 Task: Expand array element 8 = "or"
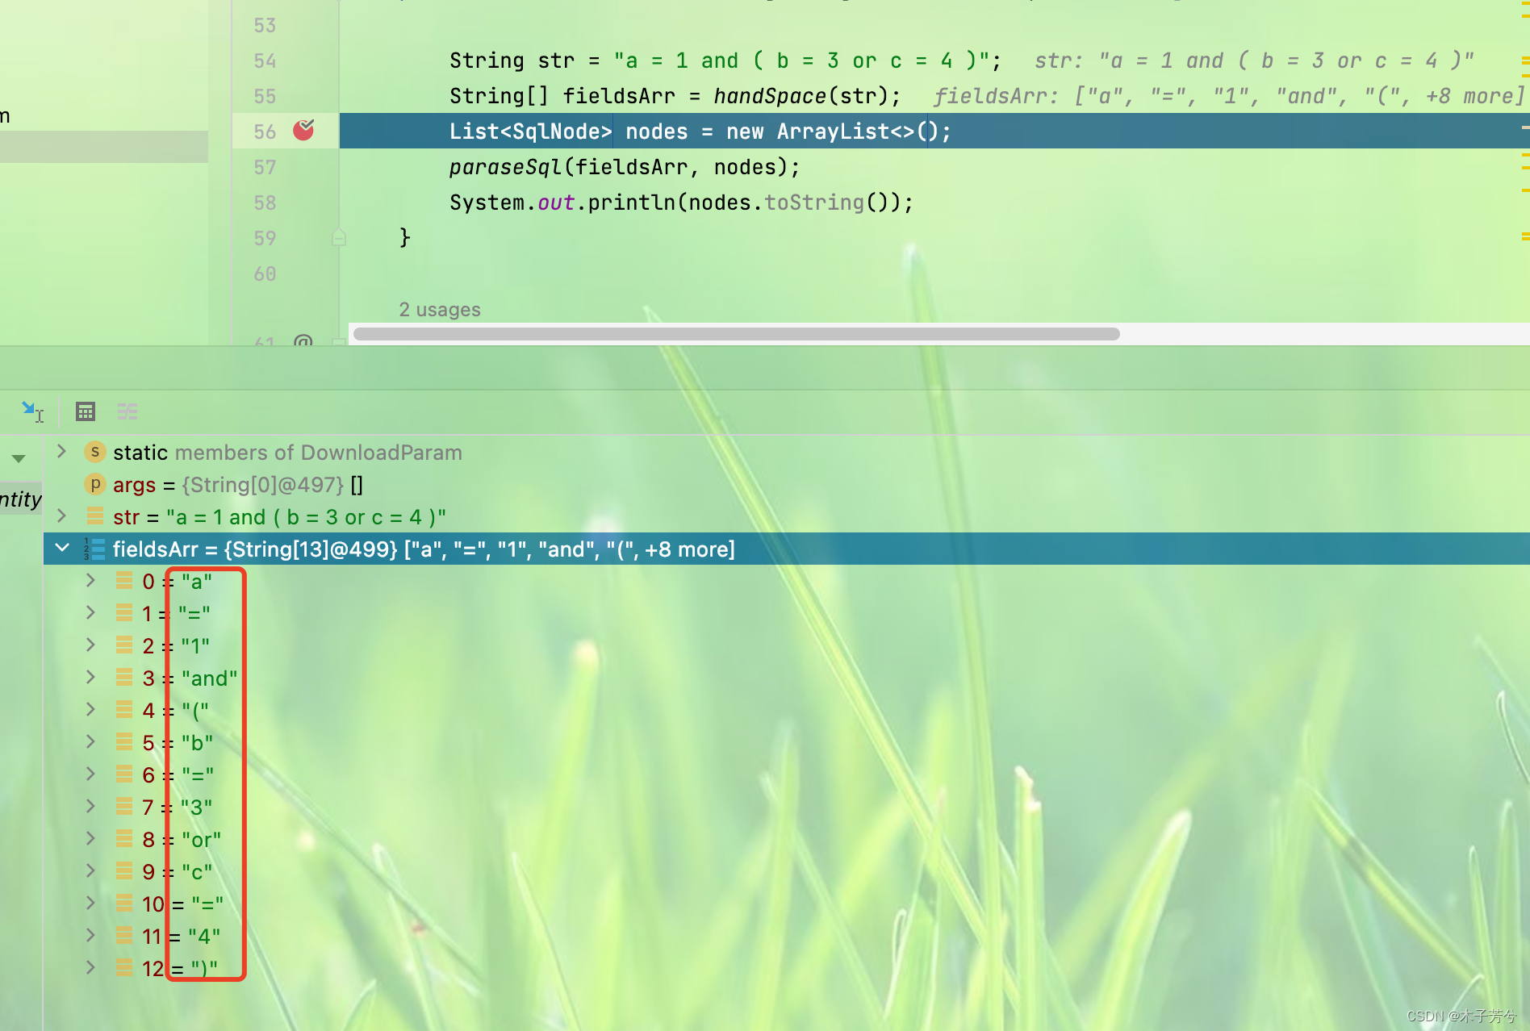click(x=90, y=839)
